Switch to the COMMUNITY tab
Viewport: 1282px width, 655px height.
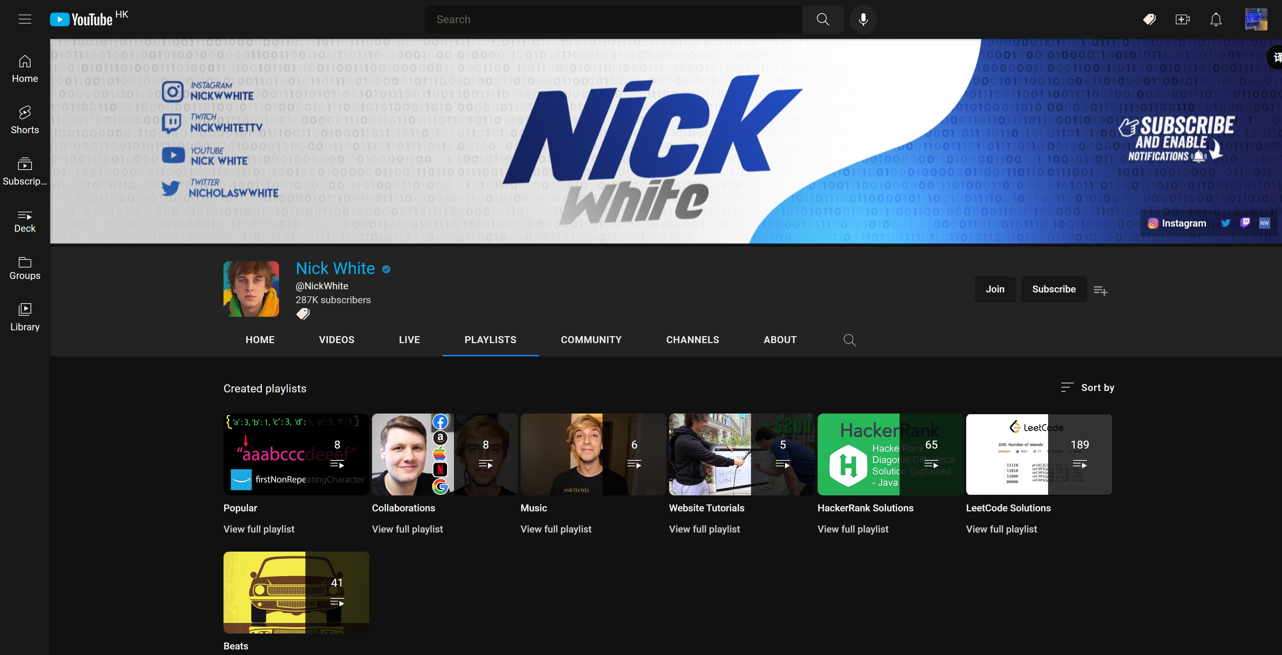coord(591,340)
